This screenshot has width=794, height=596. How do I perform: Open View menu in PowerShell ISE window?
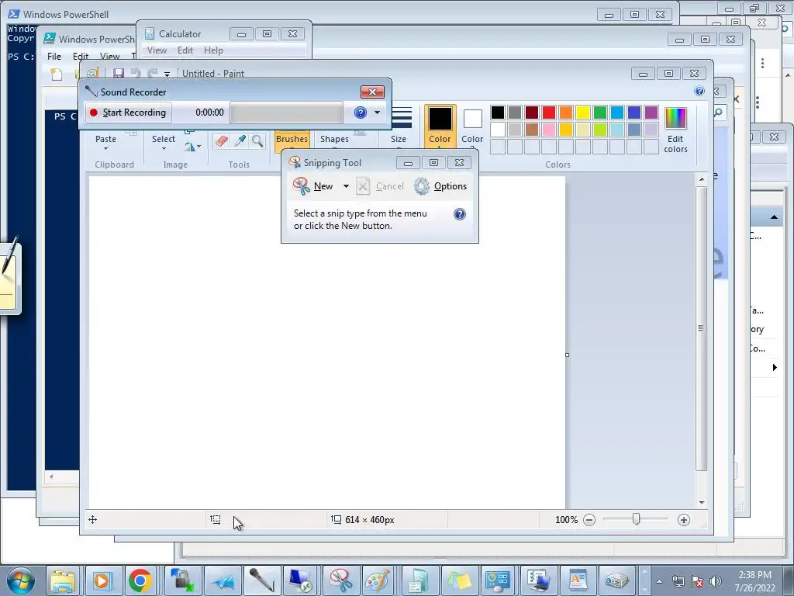click(109, 56)
